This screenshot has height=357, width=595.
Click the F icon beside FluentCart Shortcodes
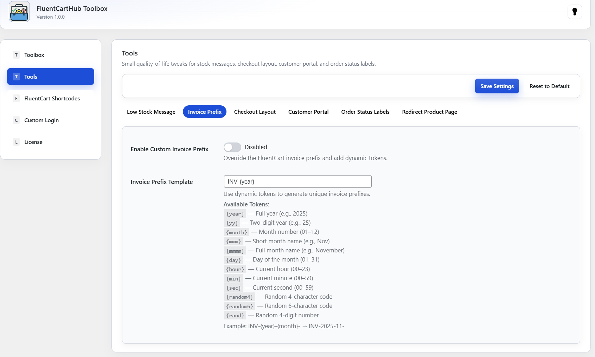16,99
